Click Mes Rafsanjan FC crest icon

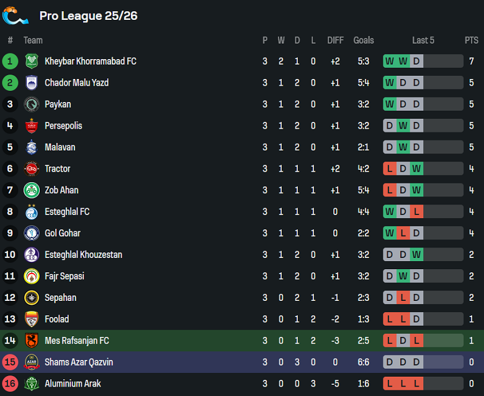(x=32, y=341)
